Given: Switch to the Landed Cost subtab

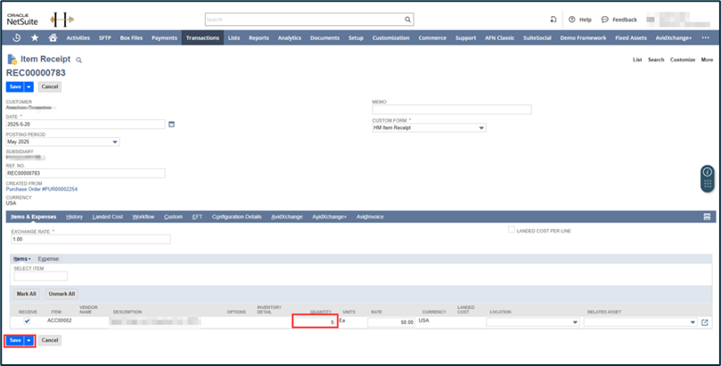Looking at the screenshot, I should pyautogui.click(x=108, y=216).
